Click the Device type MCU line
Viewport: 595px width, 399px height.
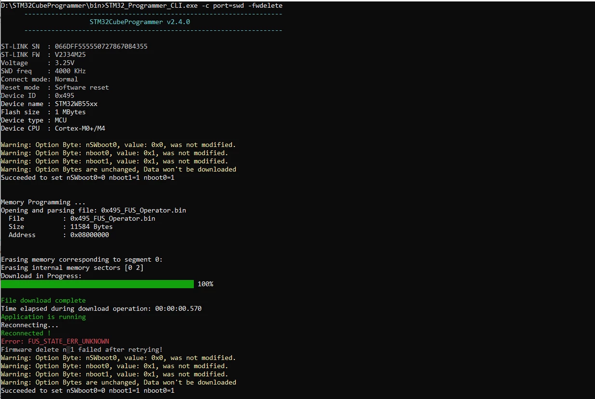coord(34,120)
